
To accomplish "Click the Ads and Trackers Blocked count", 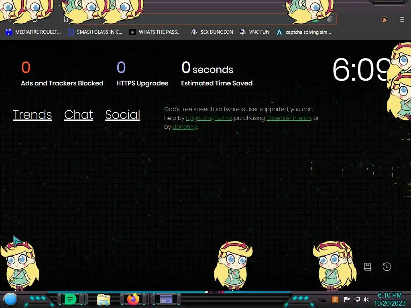I will pyautogui.click(x=26, y=67).
